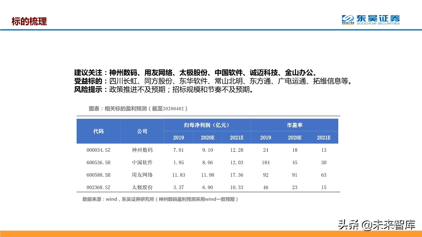The image size is (422, 237).
Task: Click the 建议关注 bold heading text
Action: pos(88,72)
